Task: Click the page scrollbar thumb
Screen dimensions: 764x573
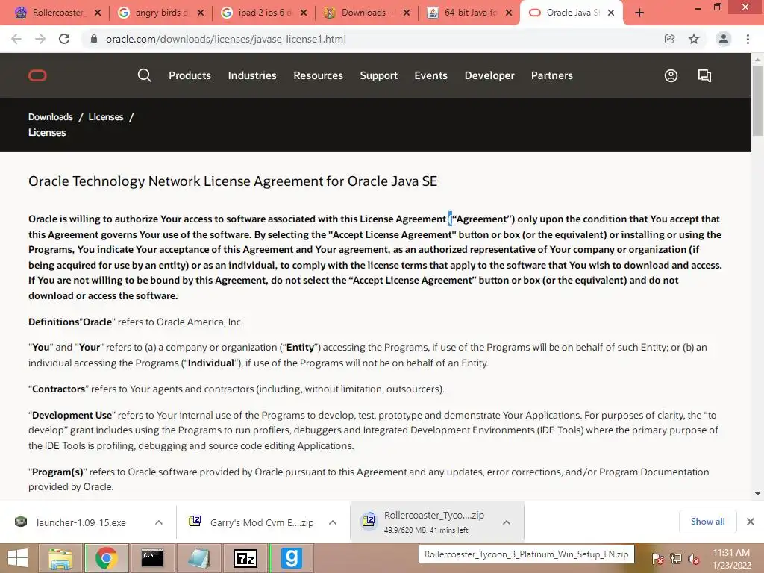Action: [x=757, y=100]
